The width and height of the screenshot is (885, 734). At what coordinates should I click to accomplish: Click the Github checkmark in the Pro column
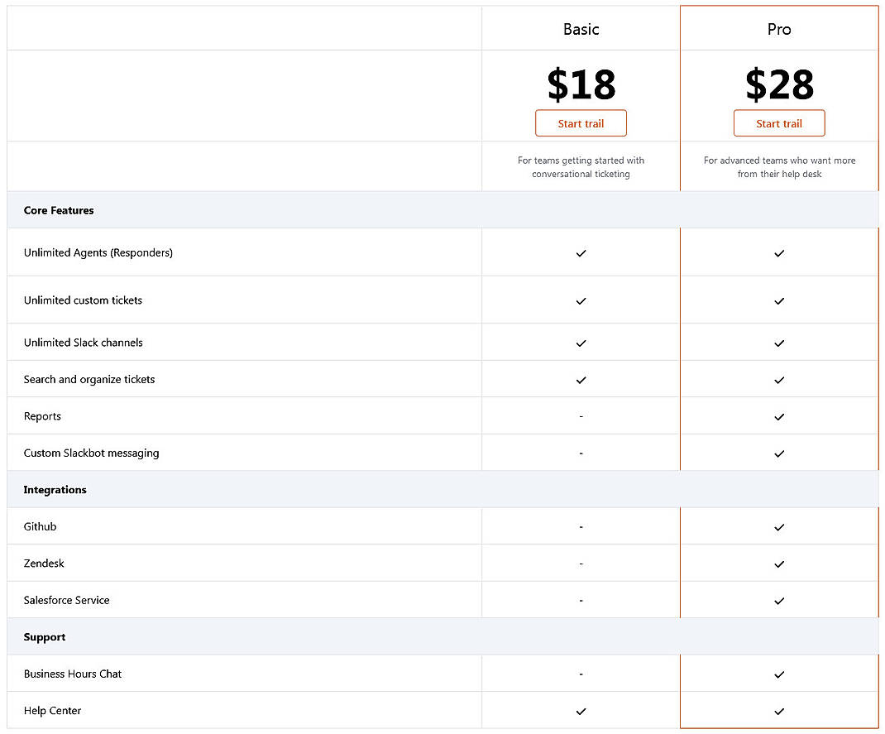tap(778, 526)
